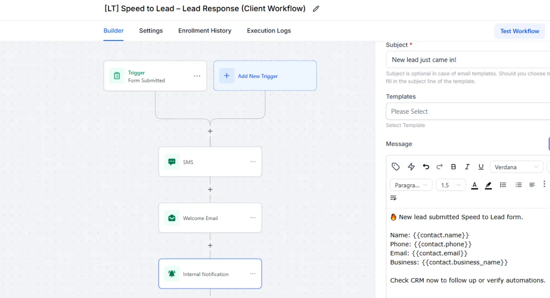The width and height of the screenshot is (550, 298).
Task: Open the Builder tab
Action: [x=114, y=31]
